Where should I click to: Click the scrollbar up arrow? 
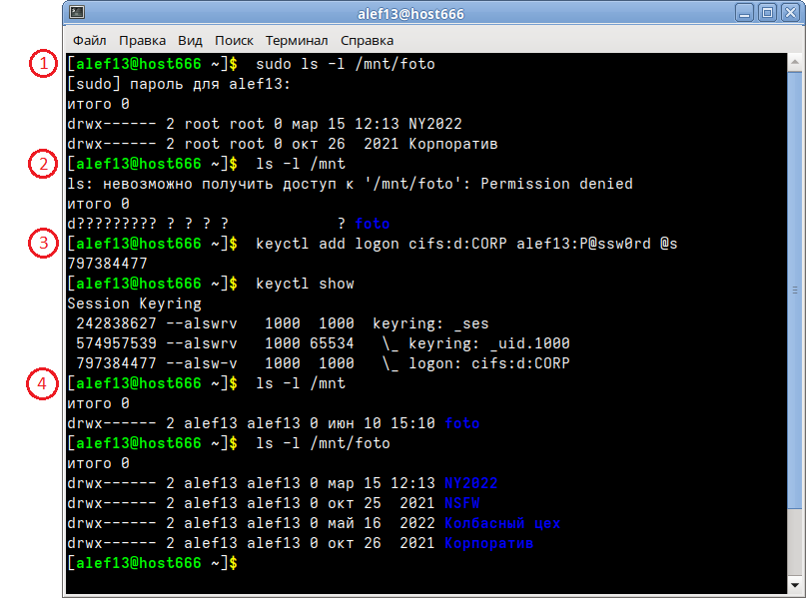795,62
